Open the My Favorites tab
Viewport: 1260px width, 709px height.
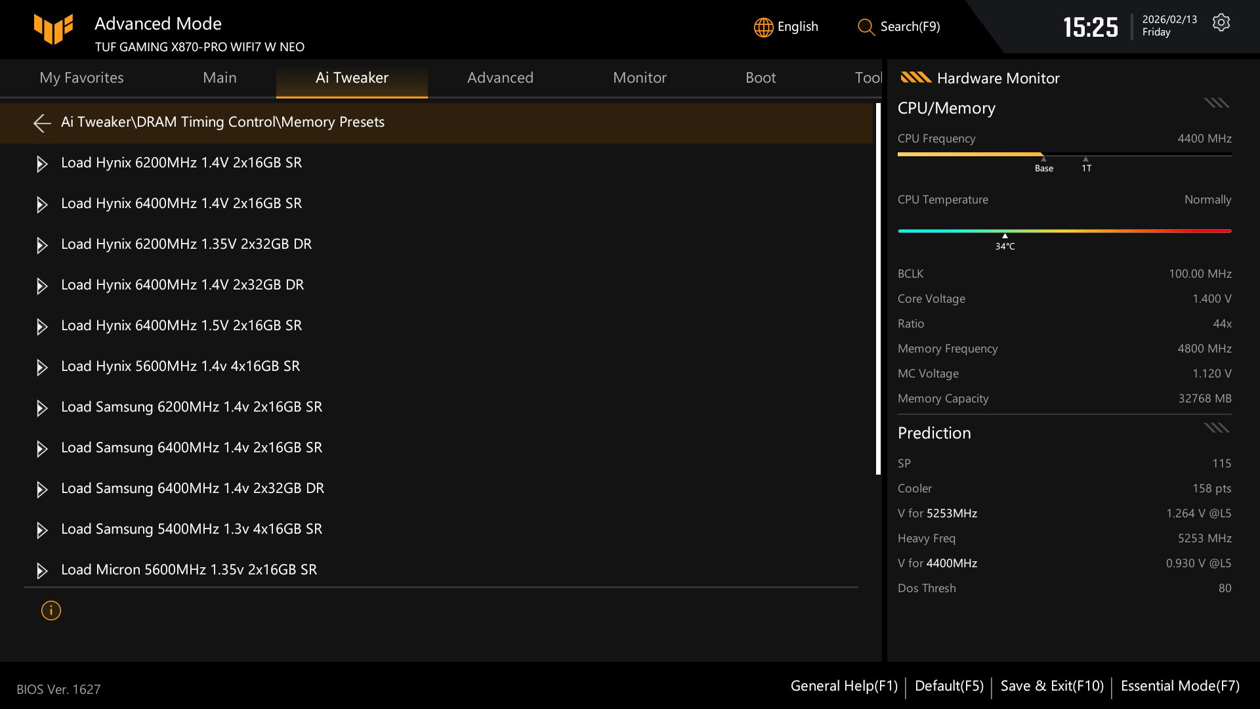(81, 78)
